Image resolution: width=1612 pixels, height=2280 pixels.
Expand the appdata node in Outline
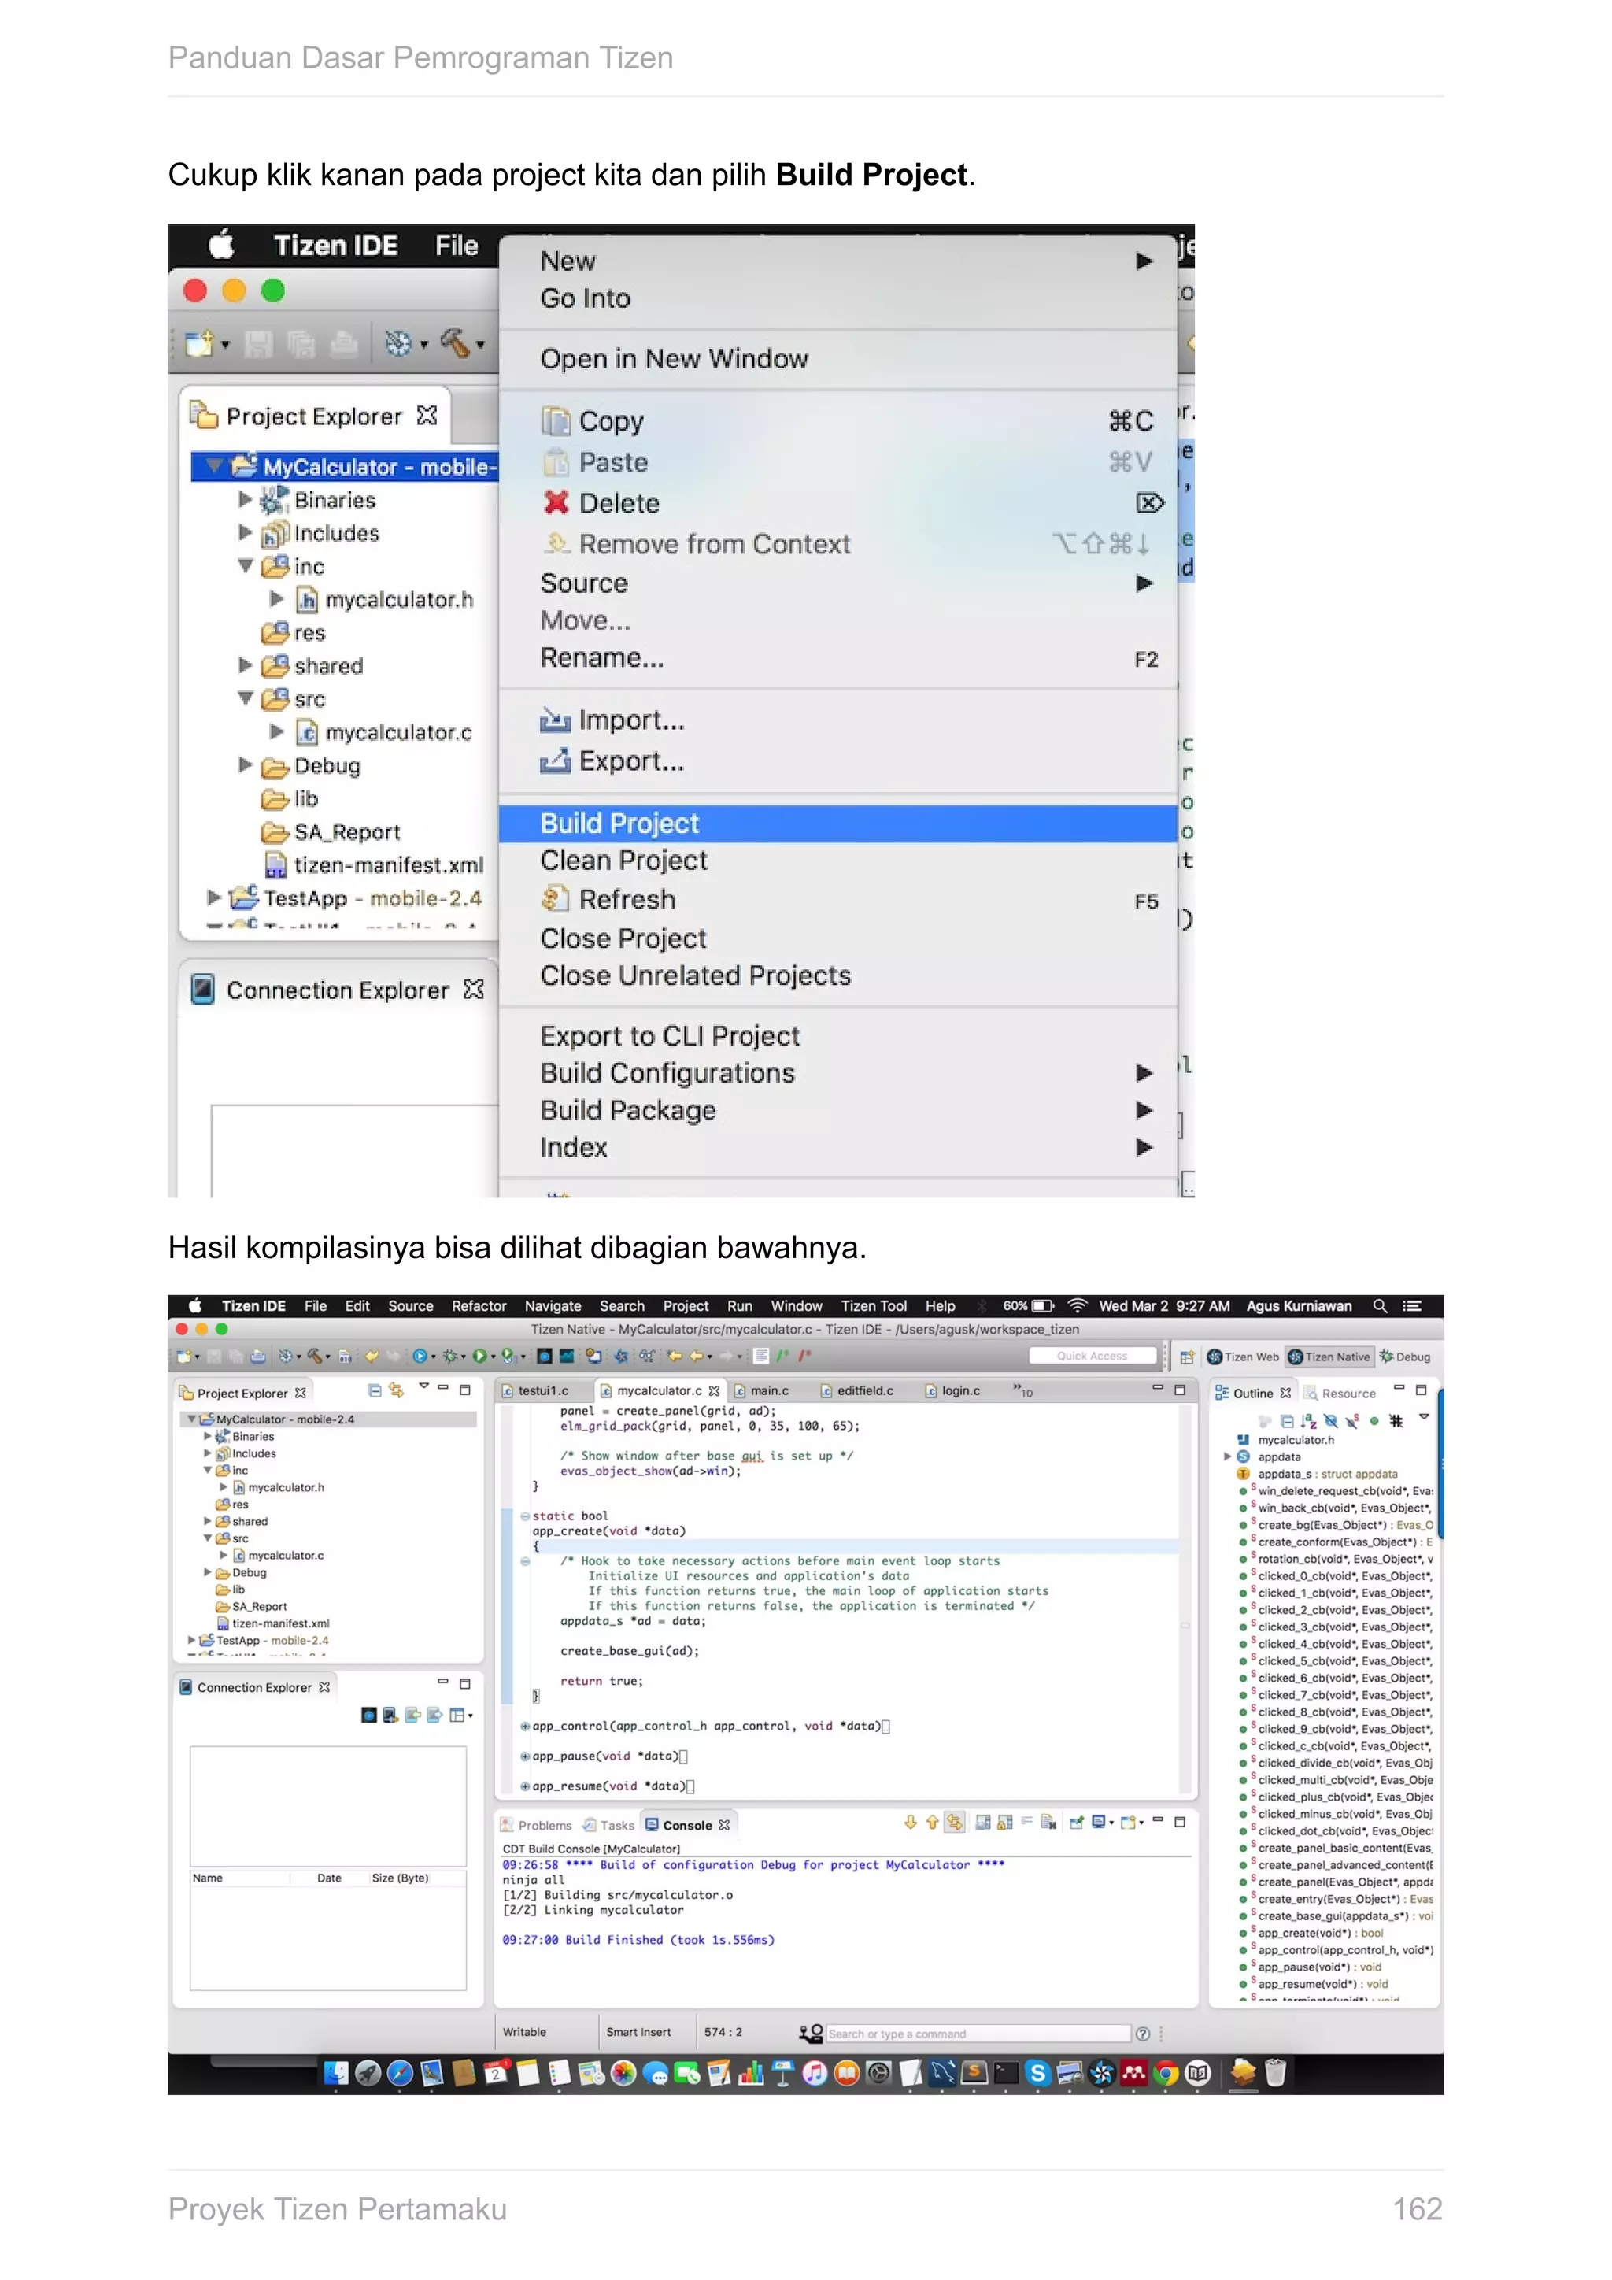[x=1228, y=1456]
